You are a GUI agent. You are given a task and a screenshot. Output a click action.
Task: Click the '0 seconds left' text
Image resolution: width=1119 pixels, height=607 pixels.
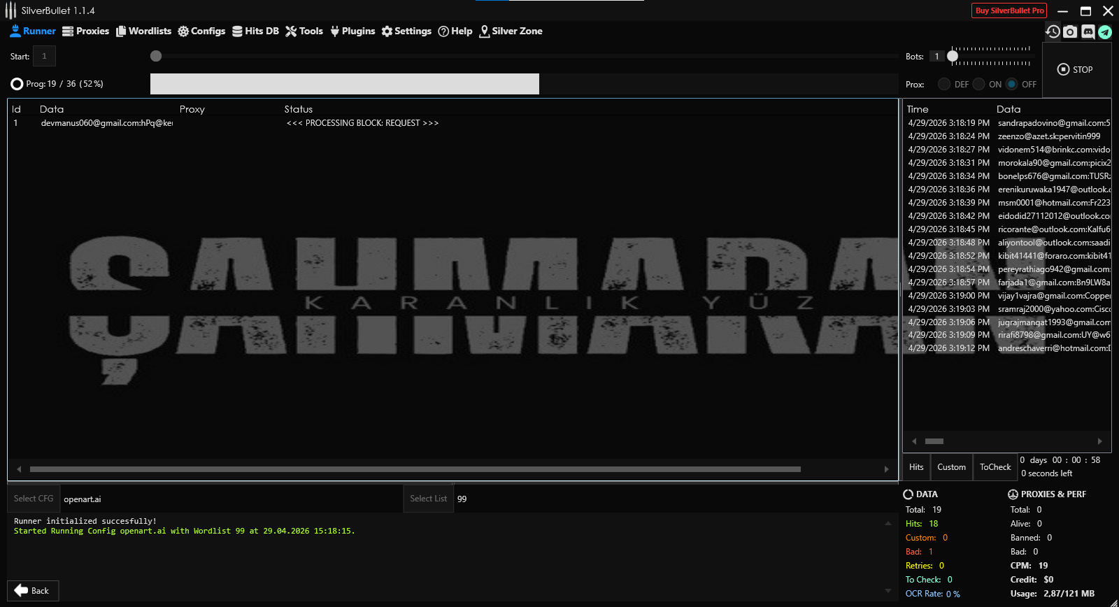[x=1046, y=473]
